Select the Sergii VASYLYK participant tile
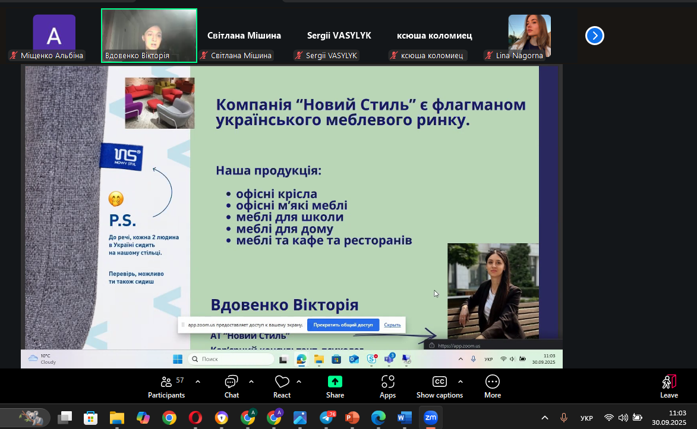 (339, 37)
